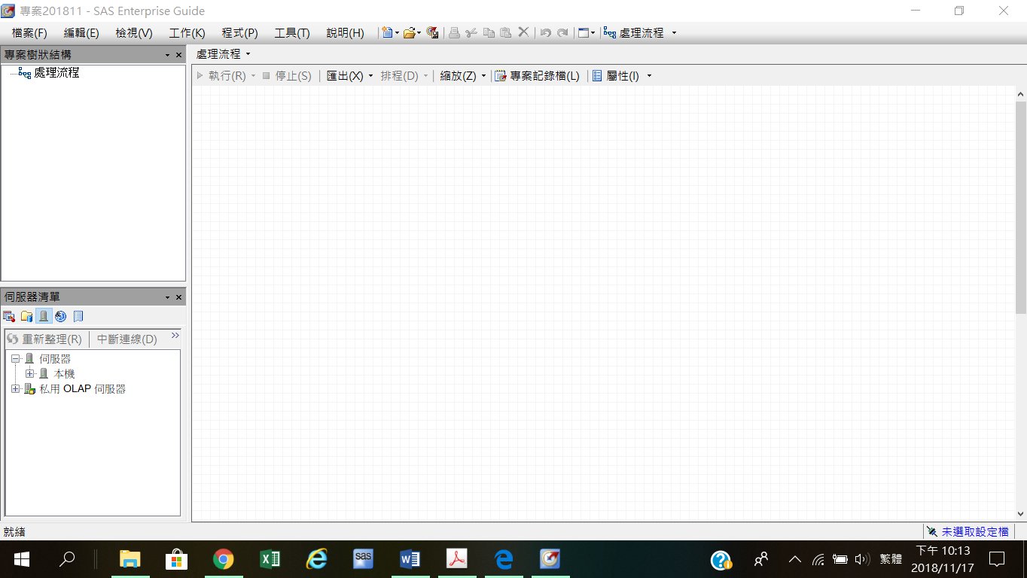Open dropdown arrow beside window layout icon

[593, 33]
